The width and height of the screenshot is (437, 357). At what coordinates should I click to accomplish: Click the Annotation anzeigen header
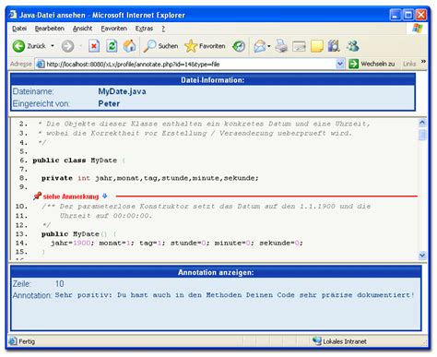pos(216,272)
